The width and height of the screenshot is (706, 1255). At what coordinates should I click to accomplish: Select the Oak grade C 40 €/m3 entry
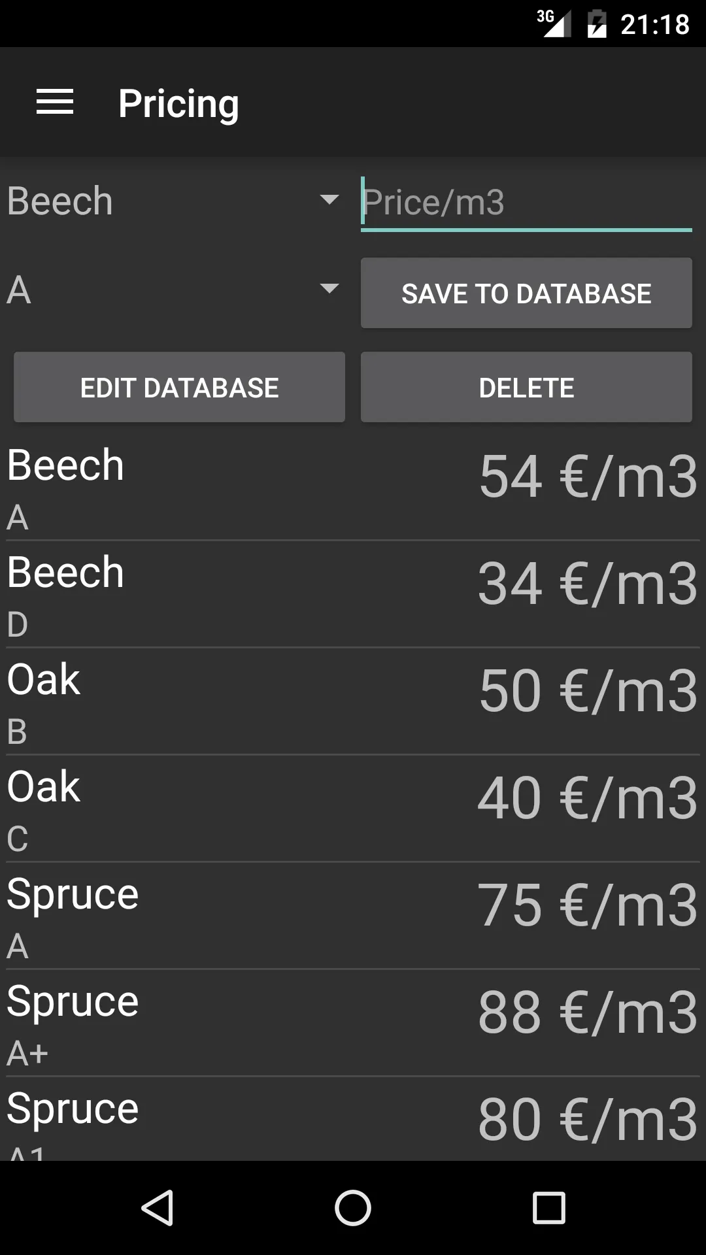353,809
